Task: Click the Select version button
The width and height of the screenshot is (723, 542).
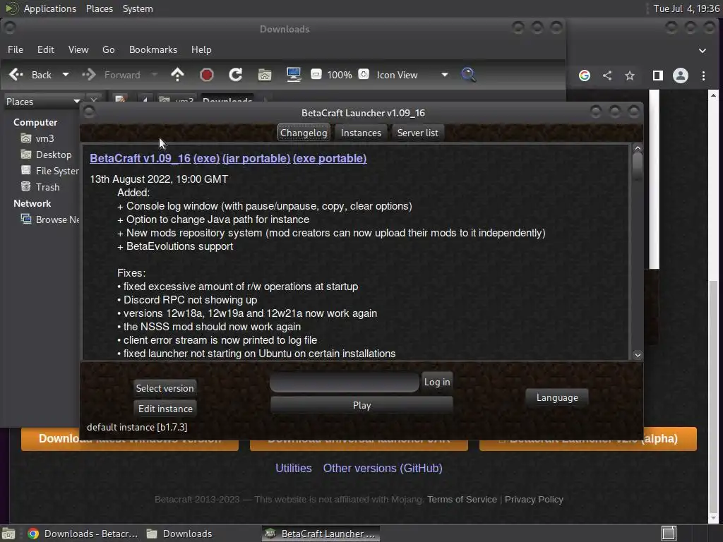Action: [x=165, y=389]
